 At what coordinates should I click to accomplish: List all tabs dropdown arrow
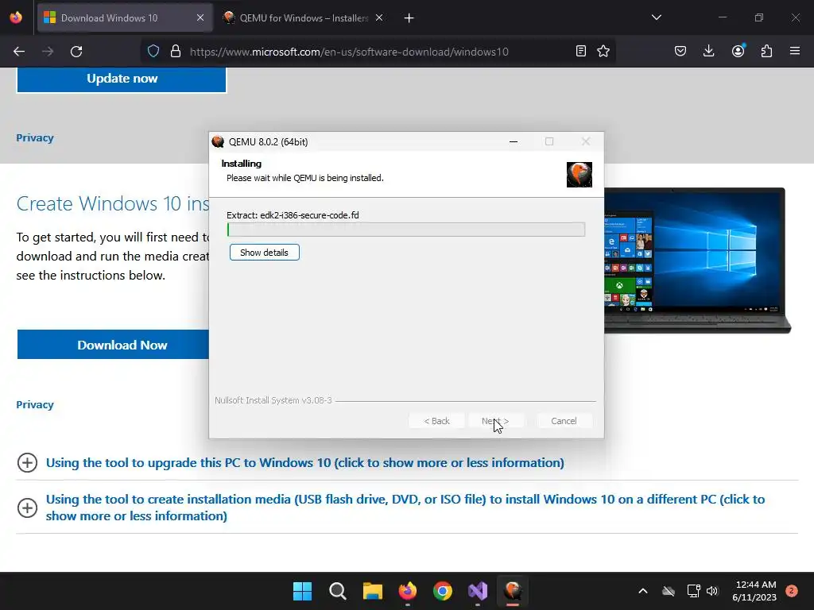pyautogui.click(x=656, y=17)
